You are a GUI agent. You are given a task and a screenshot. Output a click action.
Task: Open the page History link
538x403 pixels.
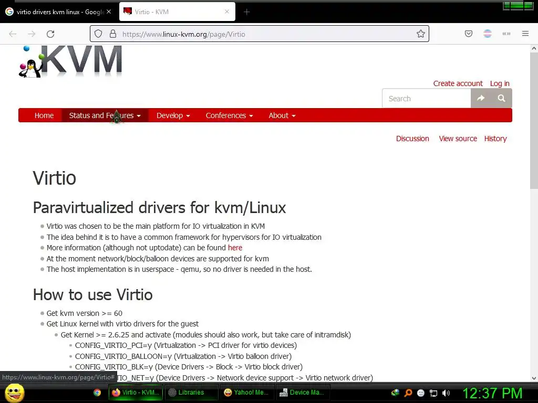click(495, 139)
